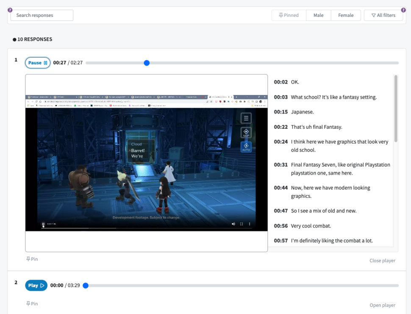Screen dimensions: 411x314
Task: Jump to transcript line 'Japanese.'
Action: (x=294, y=112)
